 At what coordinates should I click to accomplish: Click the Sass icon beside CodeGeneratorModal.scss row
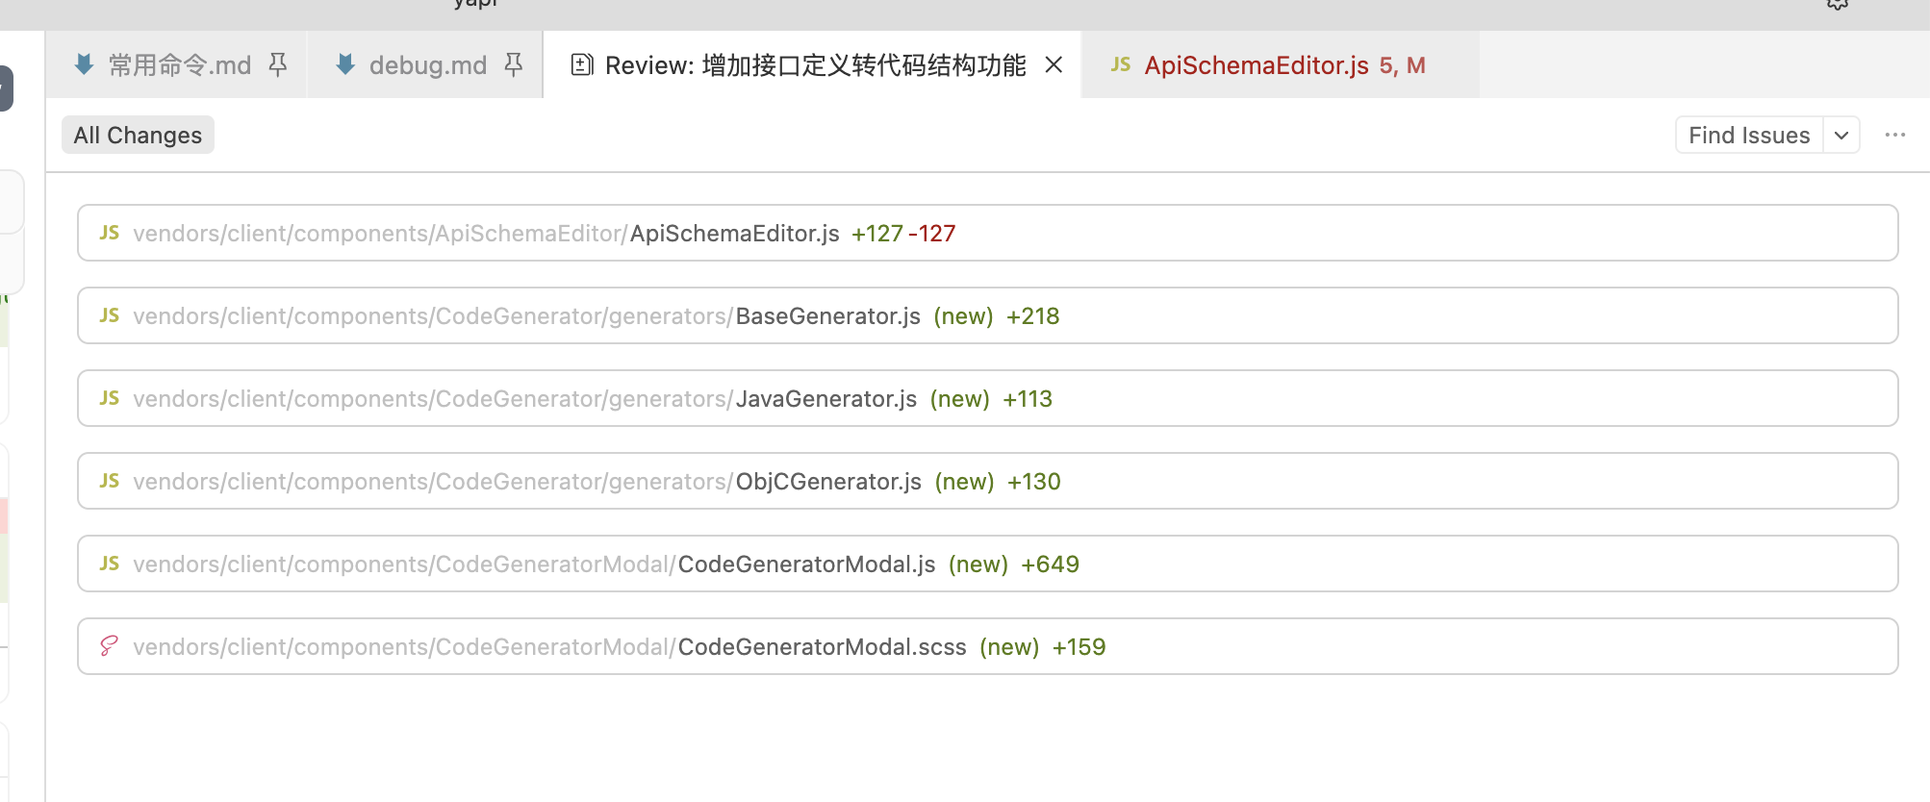click(x=110, y=646)
